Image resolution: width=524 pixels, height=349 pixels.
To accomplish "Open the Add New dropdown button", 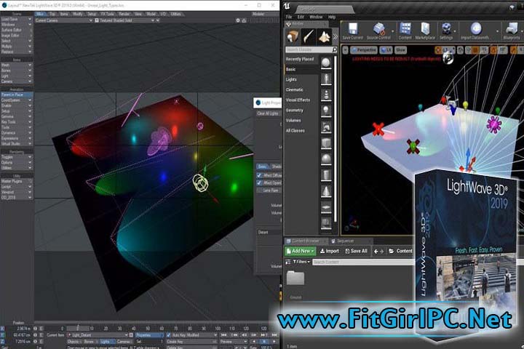I will coord(299,251).
